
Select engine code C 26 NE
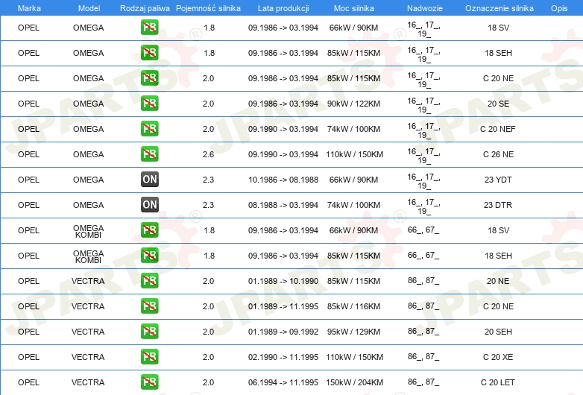coord(498,154)
